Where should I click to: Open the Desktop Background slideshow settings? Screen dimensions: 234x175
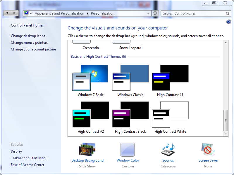(87, 160)
